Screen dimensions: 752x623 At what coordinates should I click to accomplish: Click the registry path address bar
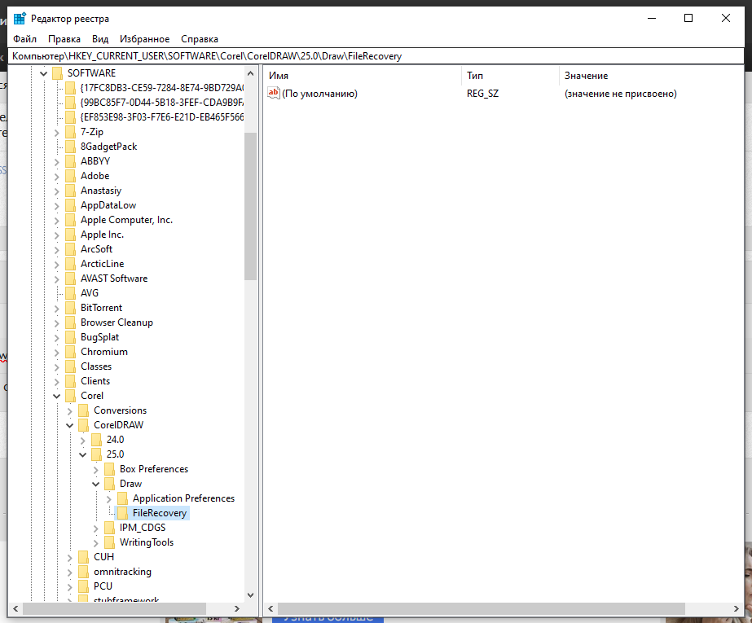[376, 56]
